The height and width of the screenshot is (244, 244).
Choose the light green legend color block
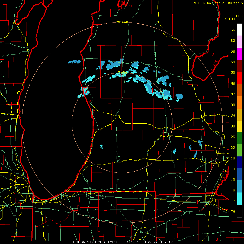point(239,150)
